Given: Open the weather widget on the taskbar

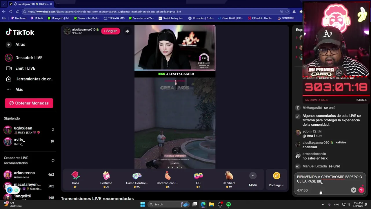Looking at the screenshot, I should pos(12,204).
